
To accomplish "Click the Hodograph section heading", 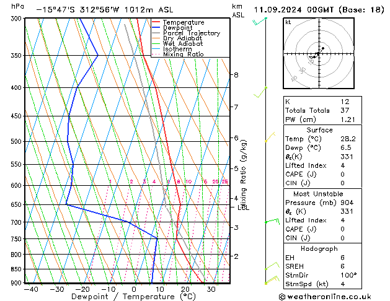I will click(319, 248).
